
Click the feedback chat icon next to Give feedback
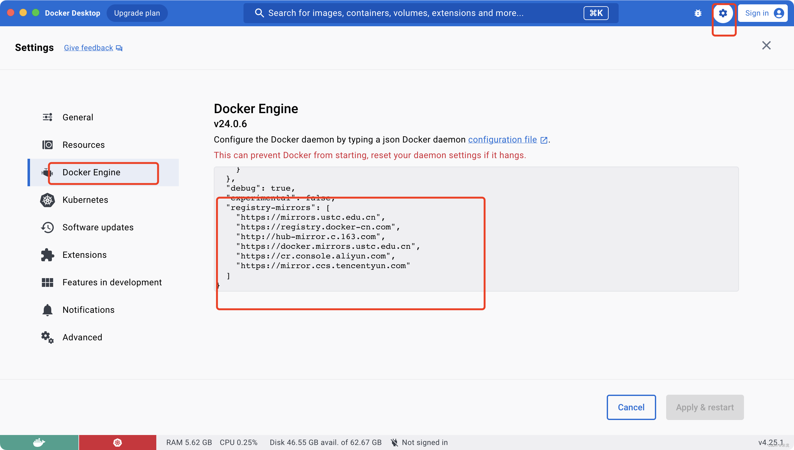(119, 48)
